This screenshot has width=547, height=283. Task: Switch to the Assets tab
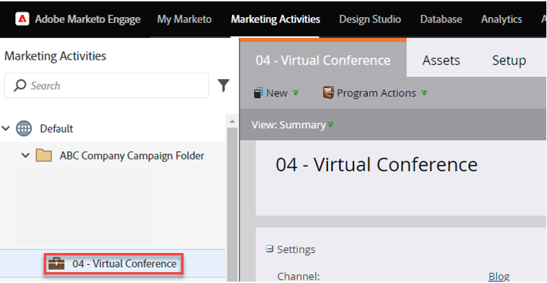[x=441, y=60]
